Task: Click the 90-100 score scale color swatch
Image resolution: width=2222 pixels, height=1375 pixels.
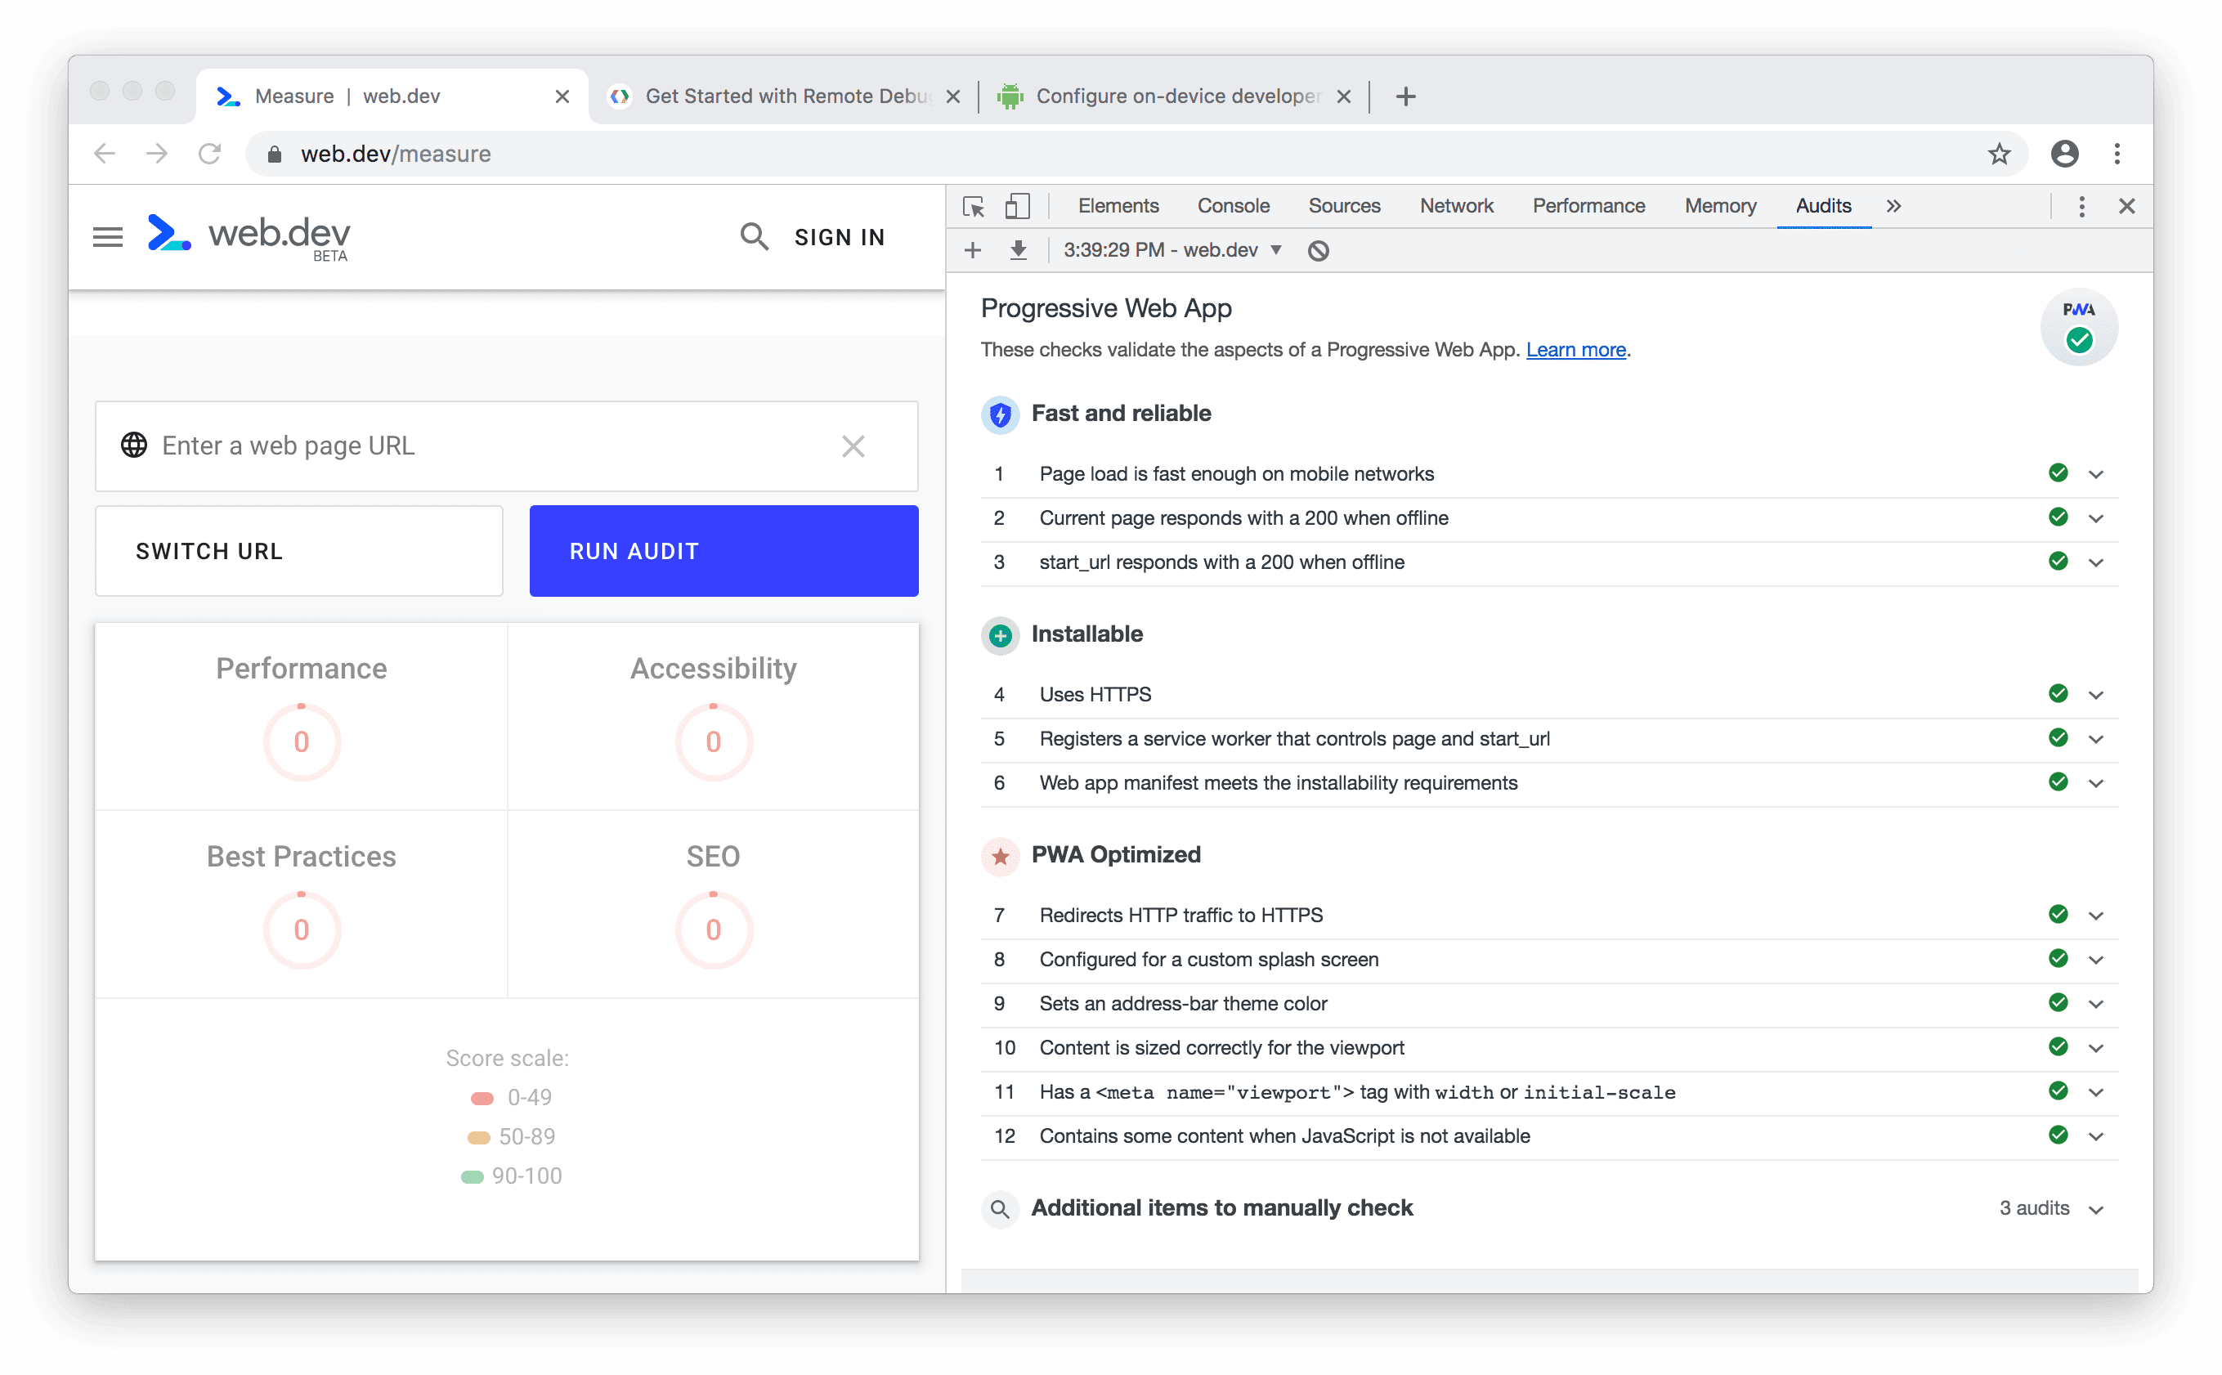Action: pyautogui.click(x=472, y=1175)
